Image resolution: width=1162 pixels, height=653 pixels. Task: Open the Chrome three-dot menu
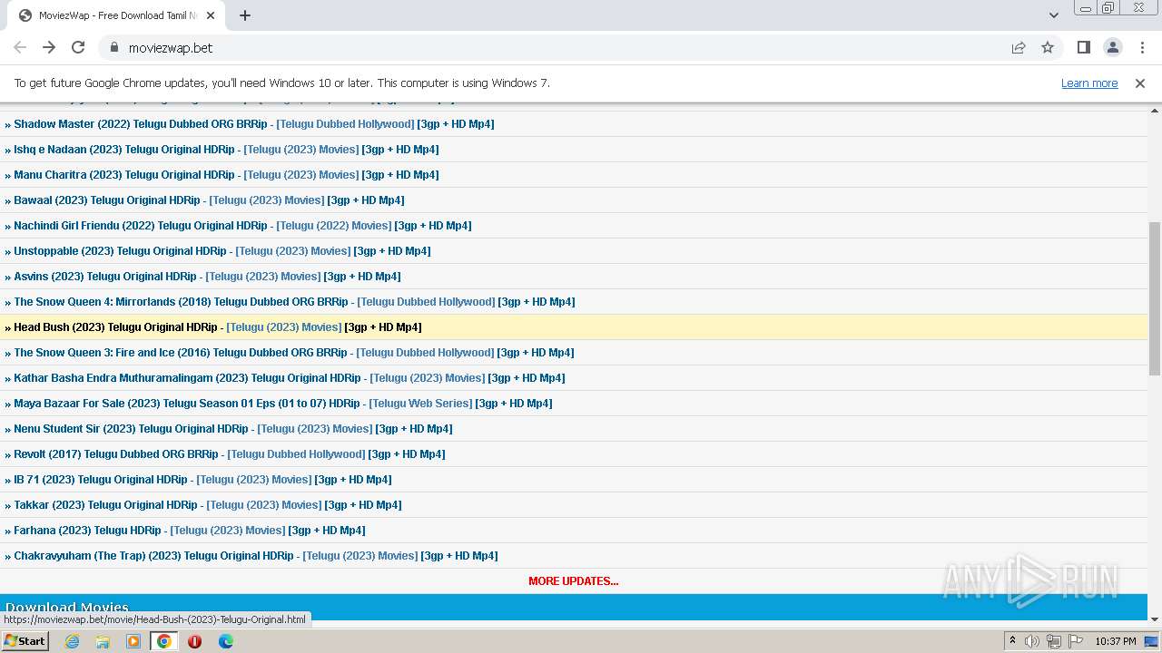click(1141, 47)
